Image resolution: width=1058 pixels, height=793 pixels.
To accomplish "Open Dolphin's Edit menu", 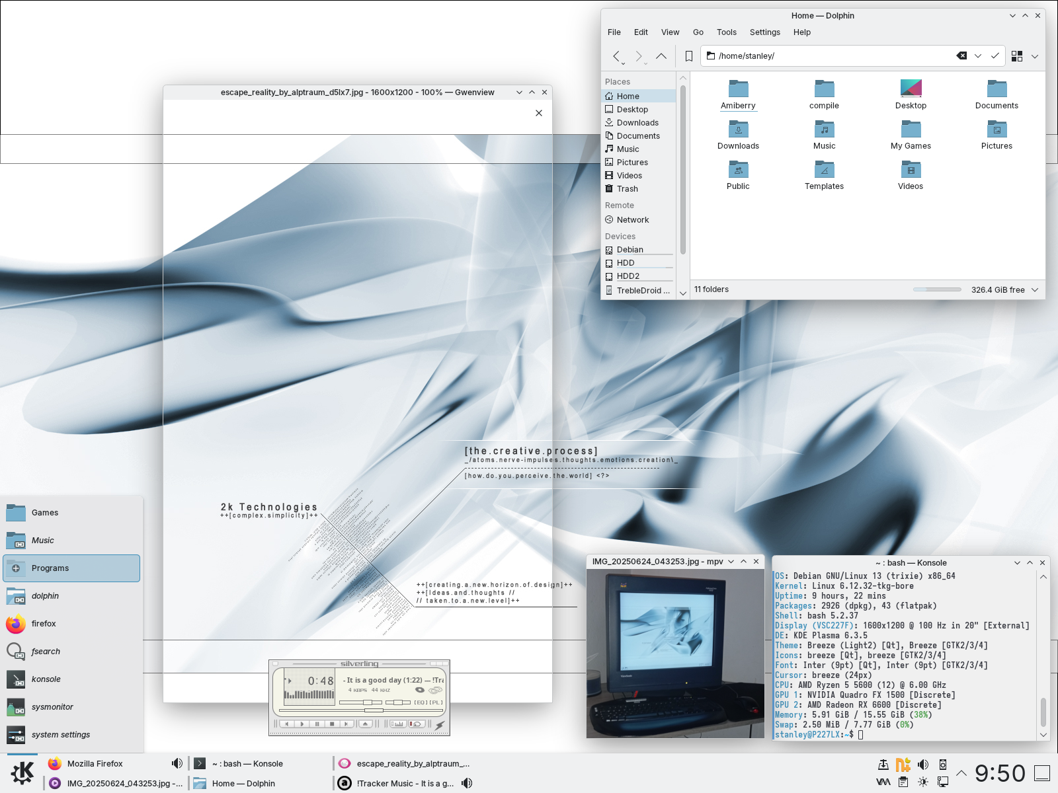I will [641, 32].
